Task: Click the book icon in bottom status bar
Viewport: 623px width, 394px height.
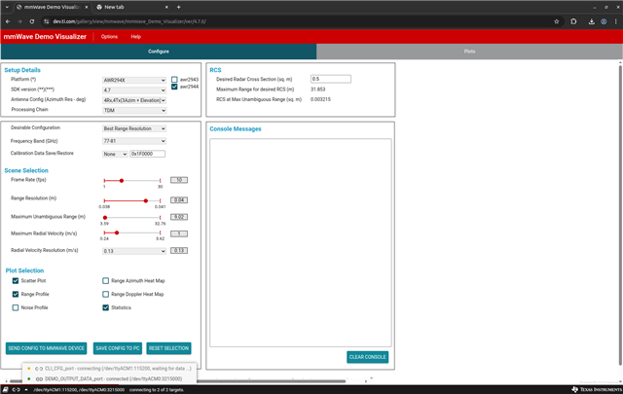Action: pos(6,390)
